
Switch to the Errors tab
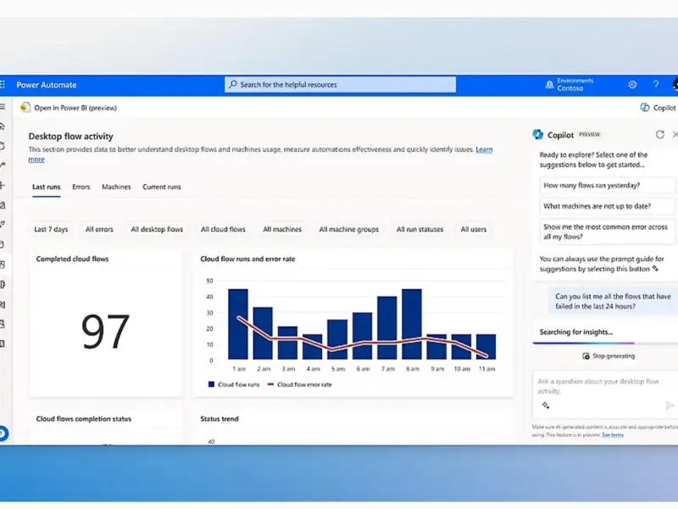[x=81, y=187]
